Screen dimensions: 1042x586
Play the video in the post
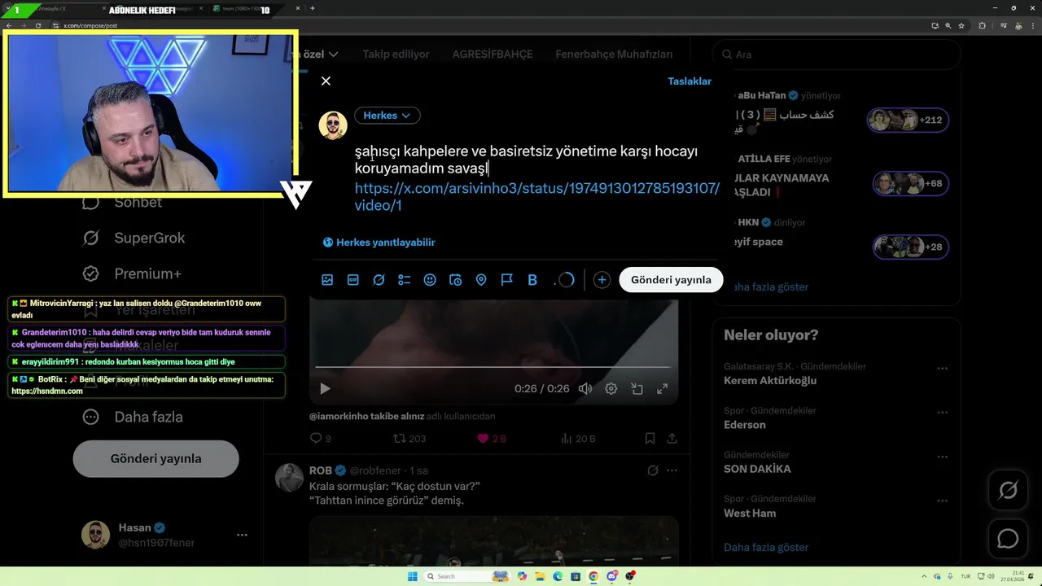[x=325, y=389]
